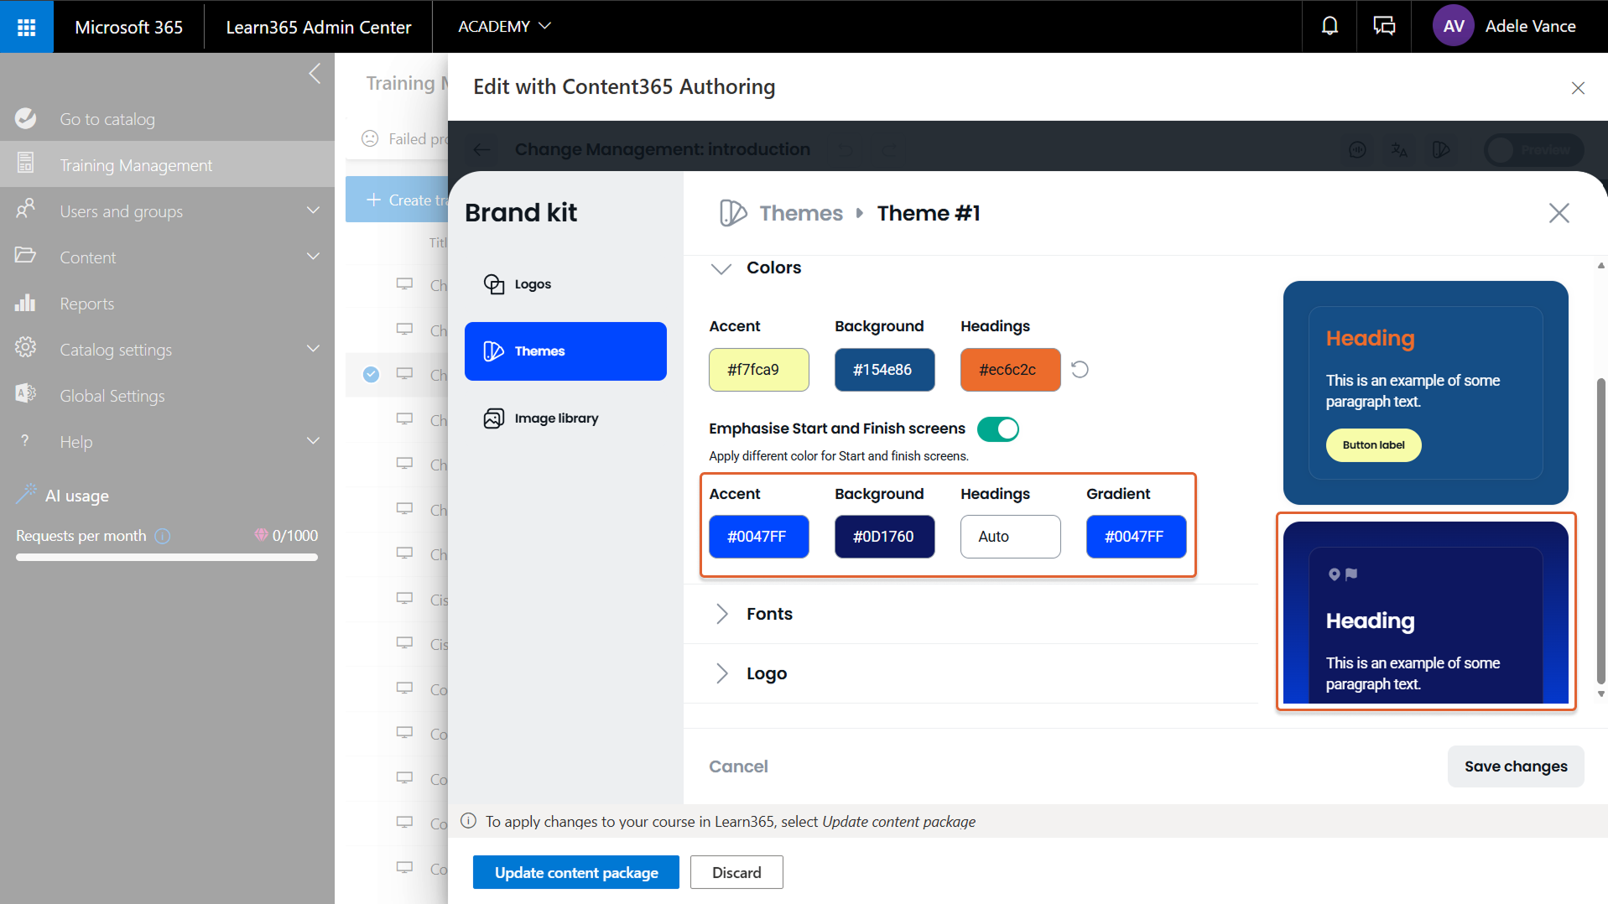Click Save changes button
Screen dimensions: 1608x904
[x=1515, y=766]
